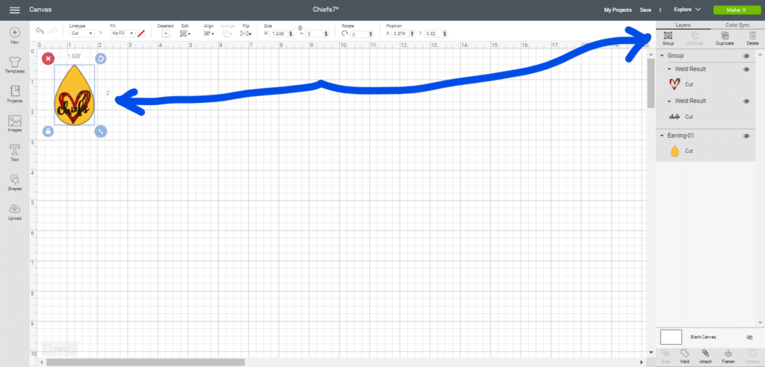Screen dimensions: 765x367
Task: Open the Templates tool in left sidebar
Action: [x=14, y=61]
